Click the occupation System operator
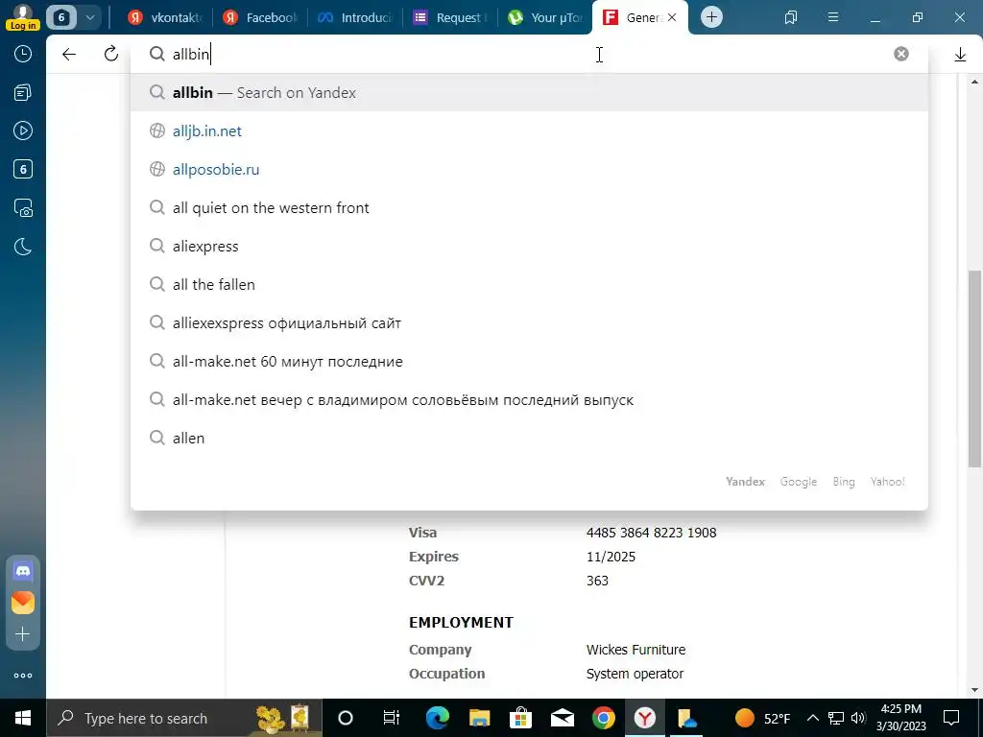The height and width of the screenshot is (737, 983). tap(635, 674)
